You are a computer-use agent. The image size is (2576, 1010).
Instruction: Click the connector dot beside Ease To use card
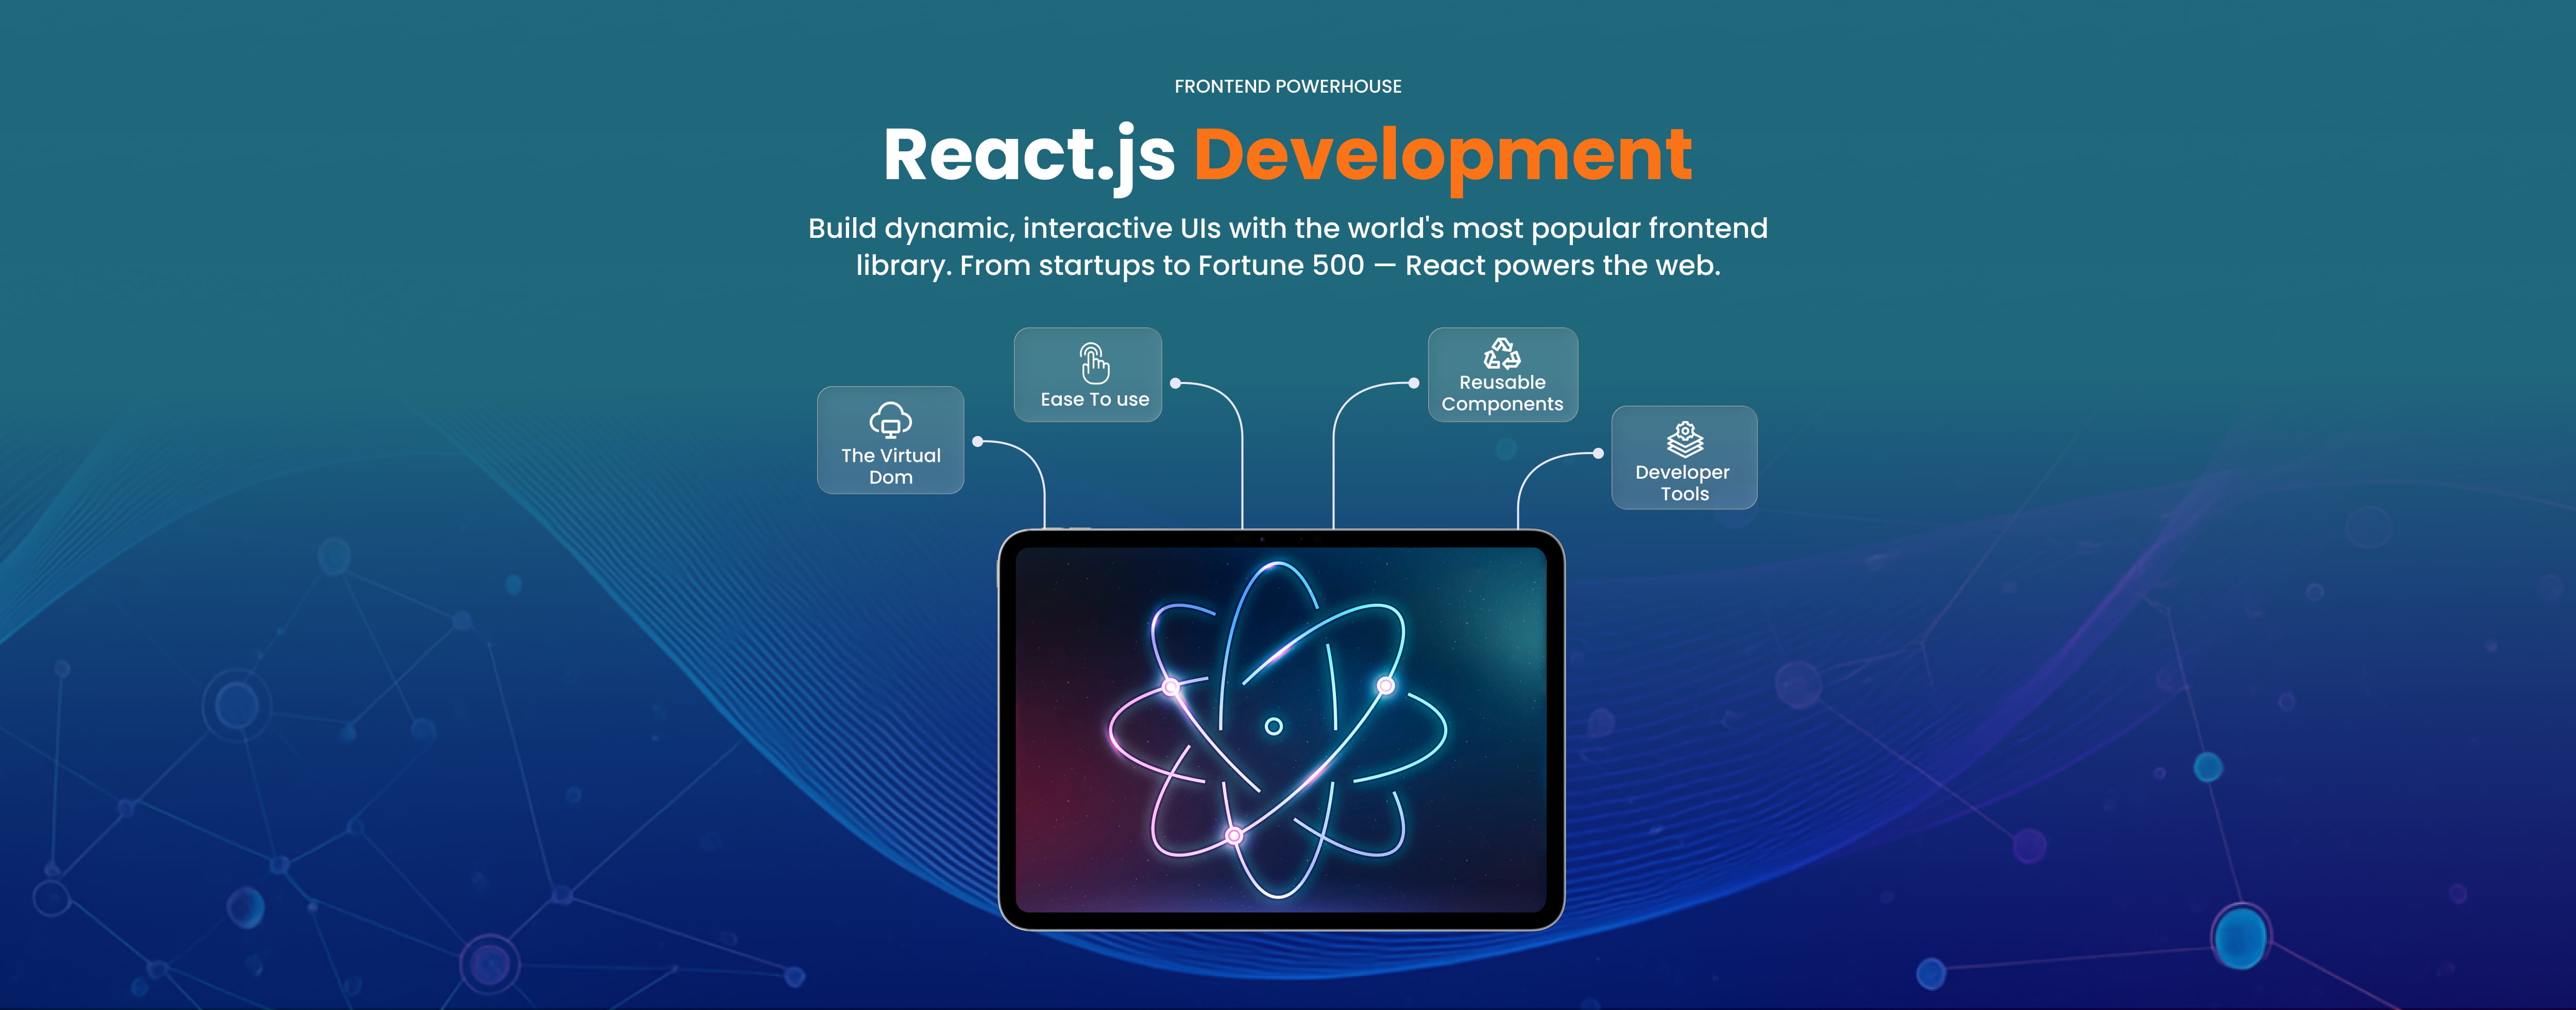click(1175, 382)
